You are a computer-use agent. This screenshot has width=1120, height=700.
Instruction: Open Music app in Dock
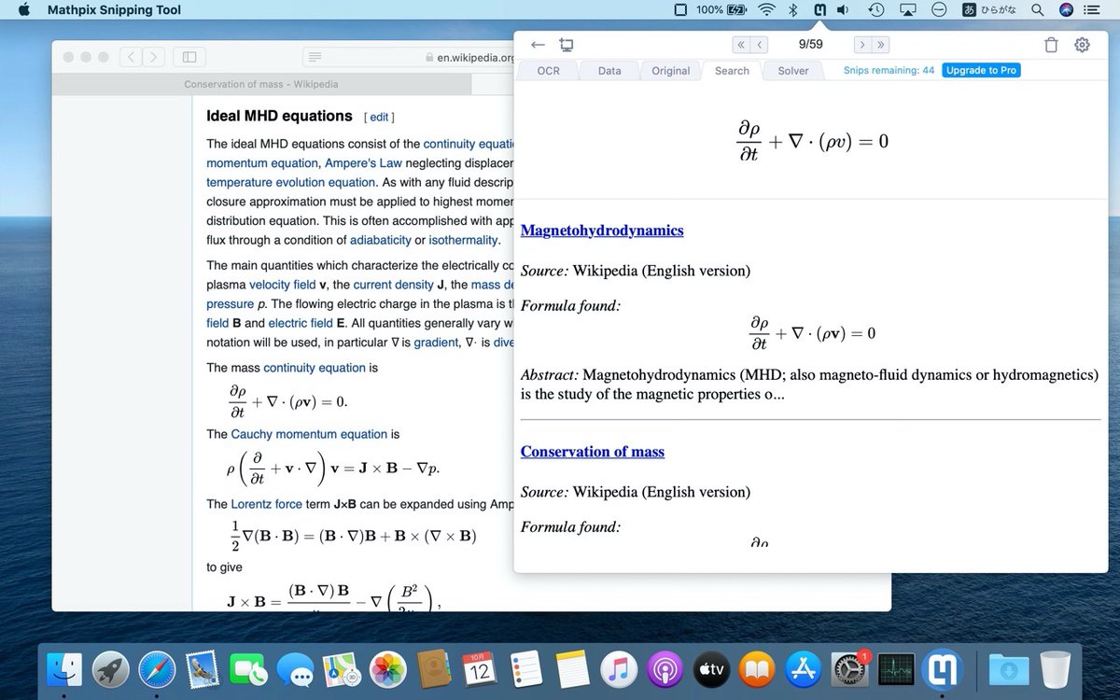pyautogui.click(x=619, y=669)
